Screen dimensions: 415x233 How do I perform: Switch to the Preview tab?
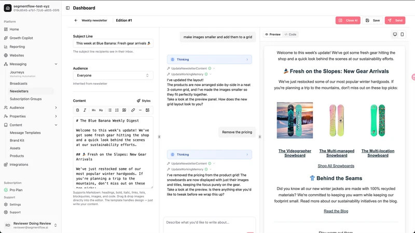pos(273,34)
